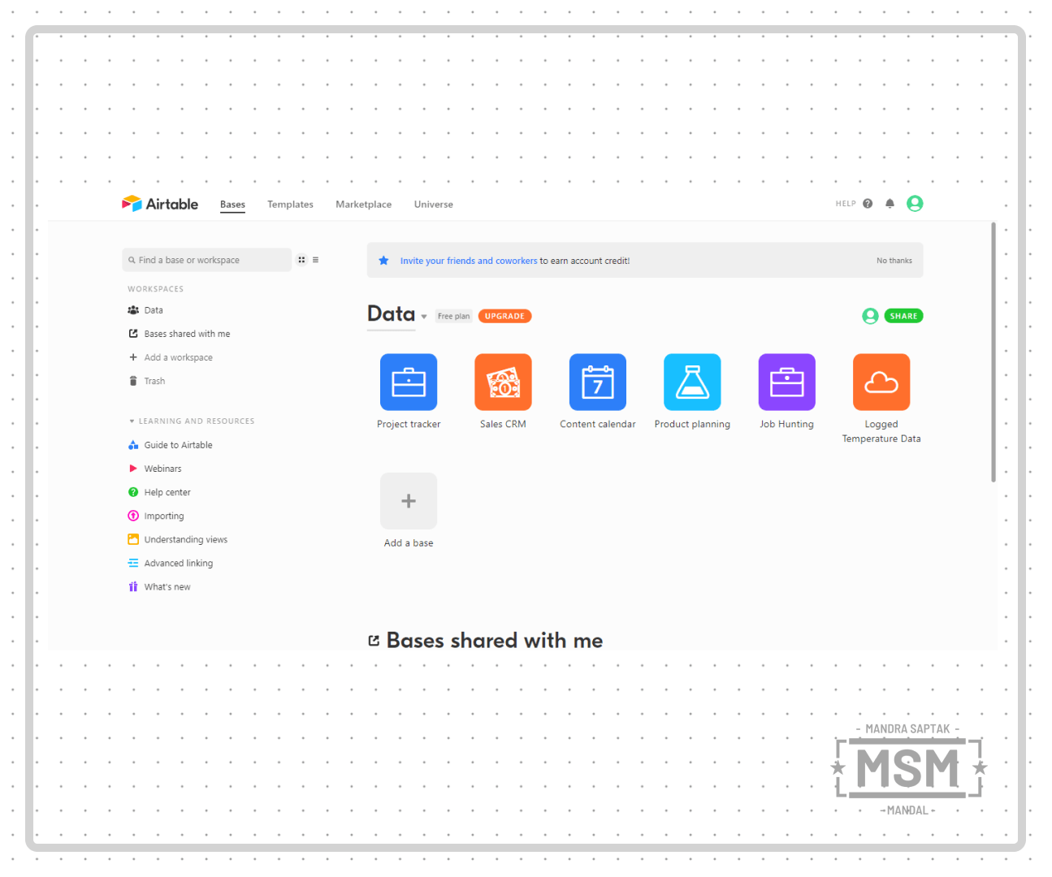Viewport: 1052px width, 877px height.
Task: Switch to the Bases tab
Action: pyautogui.click(x=232, y=205)
